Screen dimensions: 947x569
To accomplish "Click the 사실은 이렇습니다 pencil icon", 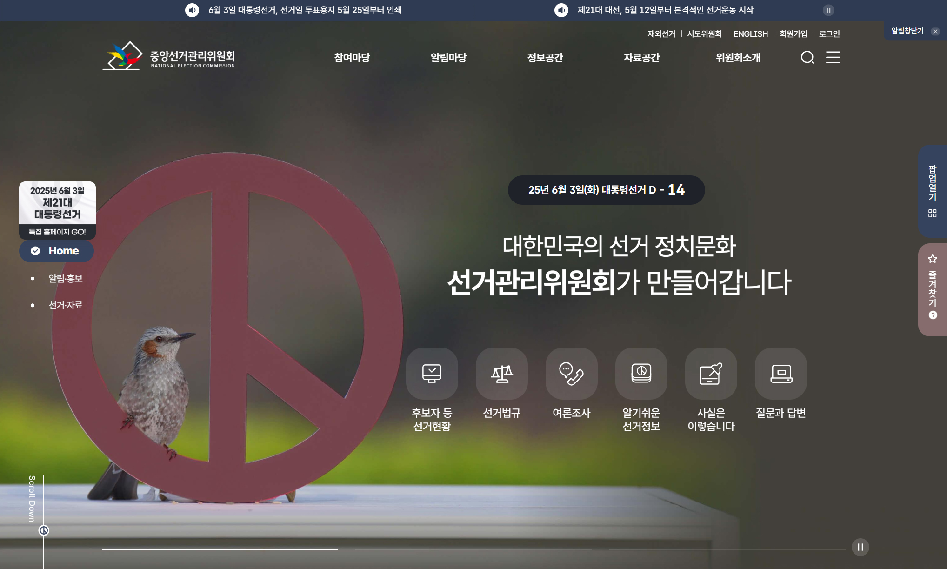I will point(711,373).
